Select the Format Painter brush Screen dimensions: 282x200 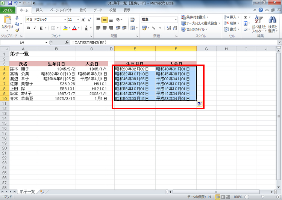(x=17, y=30)
